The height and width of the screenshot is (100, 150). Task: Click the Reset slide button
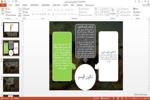(25, 12)
